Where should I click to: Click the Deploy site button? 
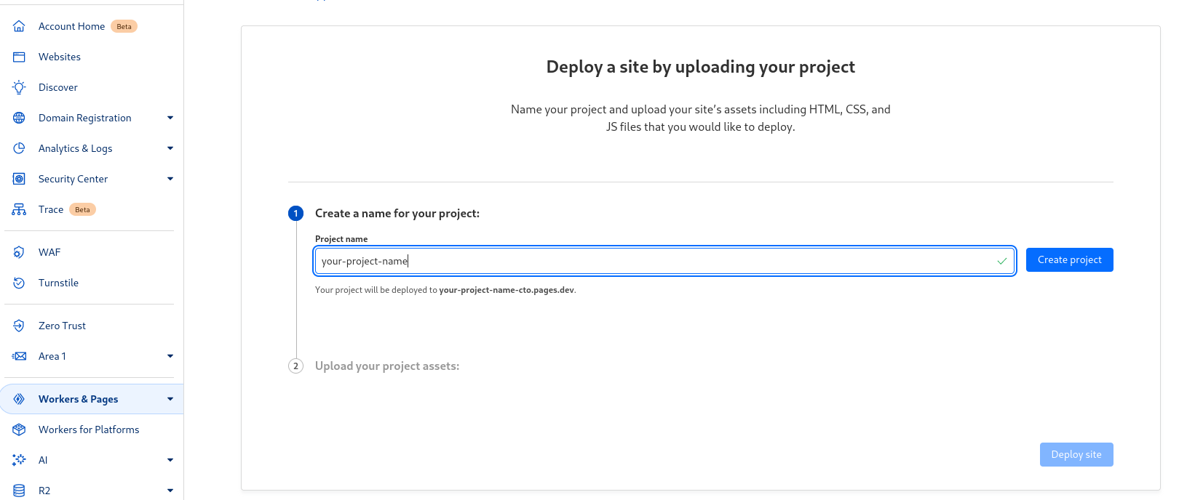1076,454
